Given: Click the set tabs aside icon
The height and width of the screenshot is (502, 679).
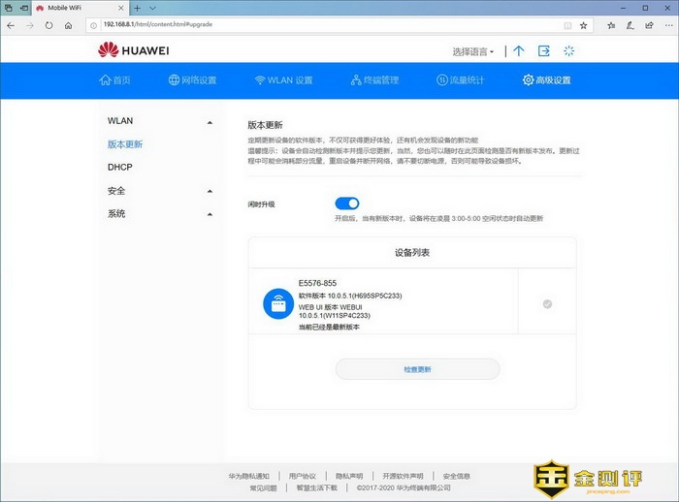Looking at the screenshot, I should (24, 8).
